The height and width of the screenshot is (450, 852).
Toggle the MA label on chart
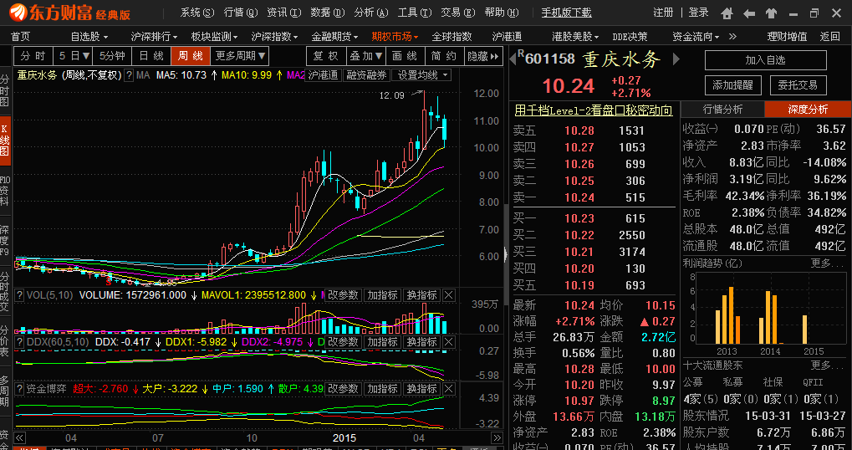[x=143, y=75]
